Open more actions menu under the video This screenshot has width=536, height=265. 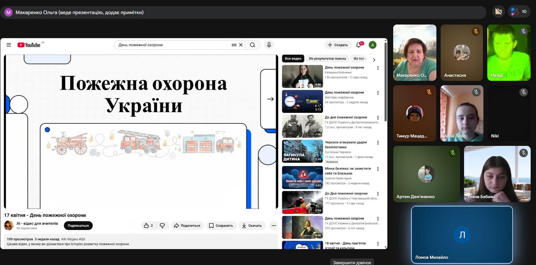274,226
